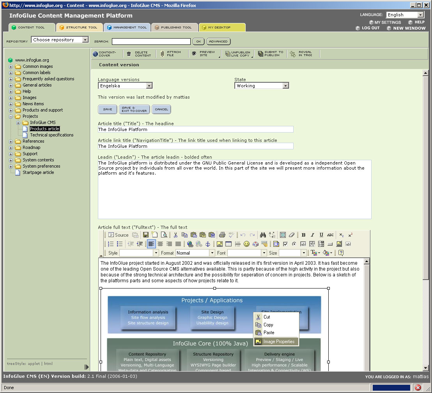
Task: Click the insert table icon
Action: 228,244
